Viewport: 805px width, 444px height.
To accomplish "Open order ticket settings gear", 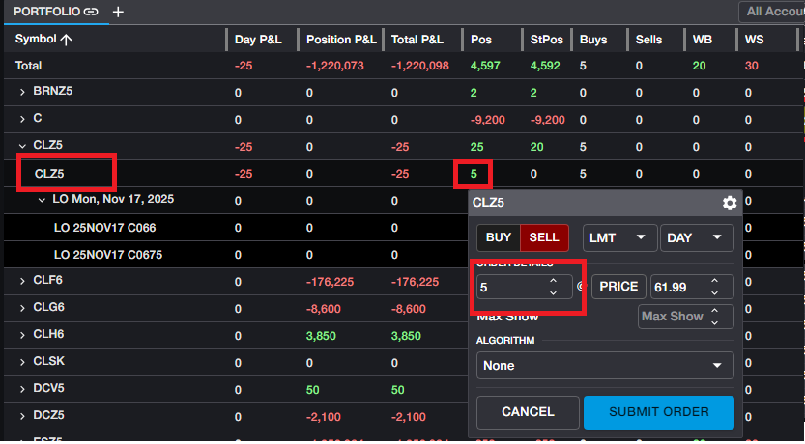I will [x=730, y=203].
